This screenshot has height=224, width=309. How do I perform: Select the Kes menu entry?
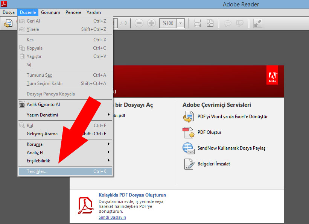pos(65,40)
